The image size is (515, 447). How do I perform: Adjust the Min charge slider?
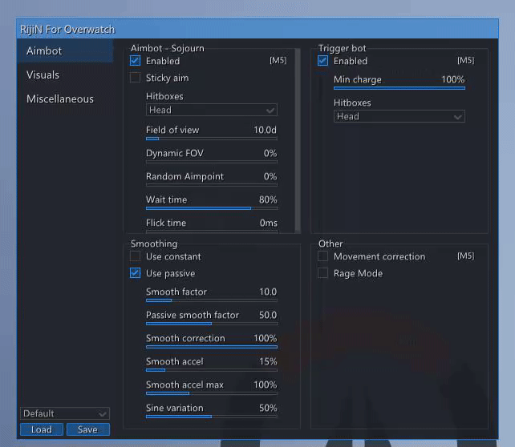pyautogui.click(x=399, y=88)
